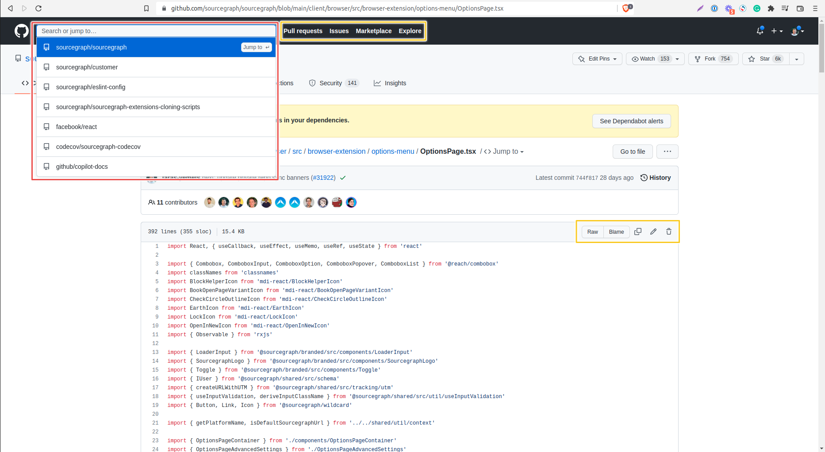Click the GitHub octocat logo
This screenshot has height=452, width=825.
click(x=21, y=31)
